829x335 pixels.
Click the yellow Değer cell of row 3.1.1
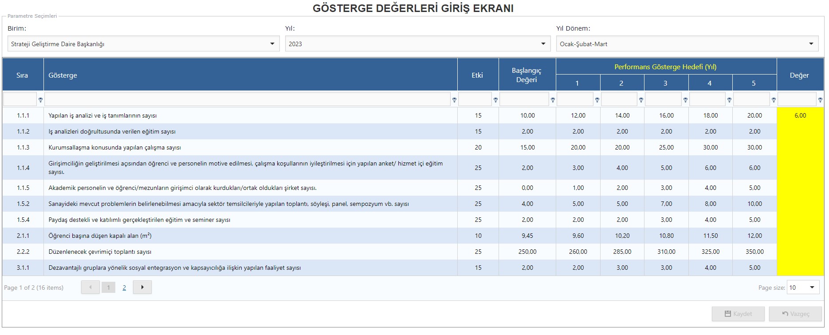(800, 268)
